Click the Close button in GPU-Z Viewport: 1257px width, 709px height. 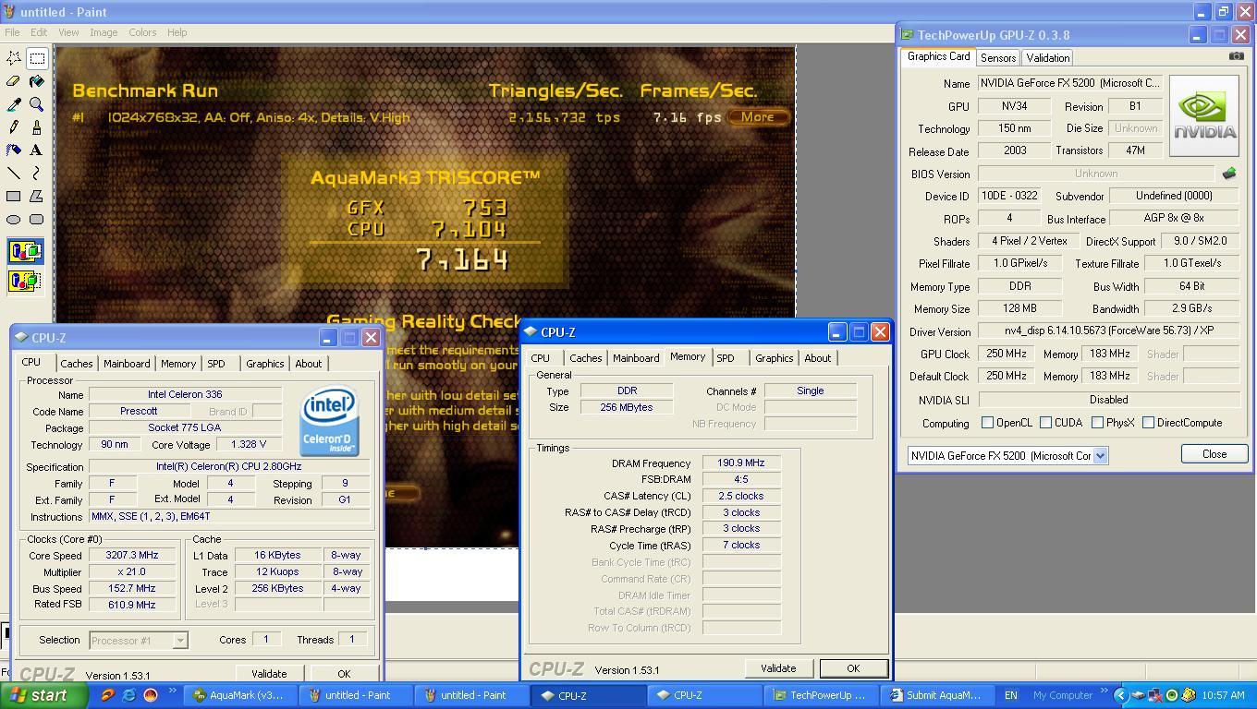coord(1214,454)
